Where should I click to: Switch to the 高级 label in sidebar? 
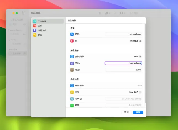pyautogui.click(x=40, y=35)
